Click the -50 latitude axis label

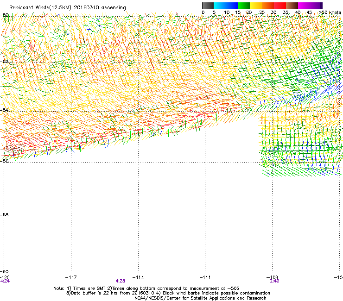pos(4,15)
